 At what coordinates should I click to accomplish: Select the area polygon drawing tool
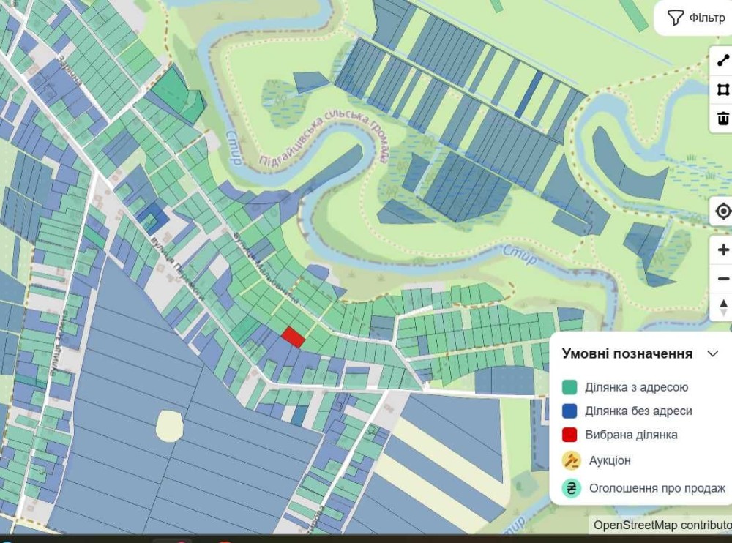[x=722, y=89]
